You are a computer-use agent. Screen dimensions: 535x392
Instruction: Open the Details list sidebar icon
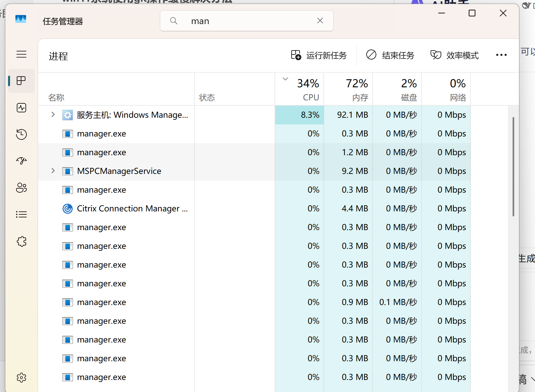(x=21, y=214)
